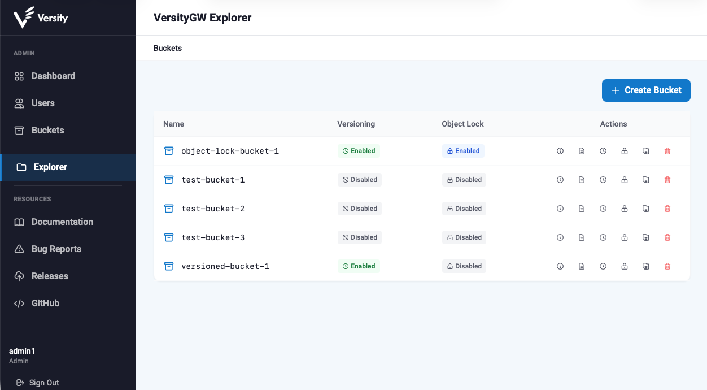Image resolution: width=707 pixels, height=390 pixels.
Task: Click the Disabled versioning badge on test-bucket-1
Action: pos(359,180)
